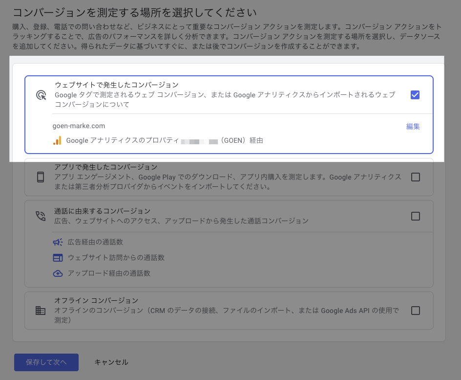Check the phone call conversions checkbox

416,216
